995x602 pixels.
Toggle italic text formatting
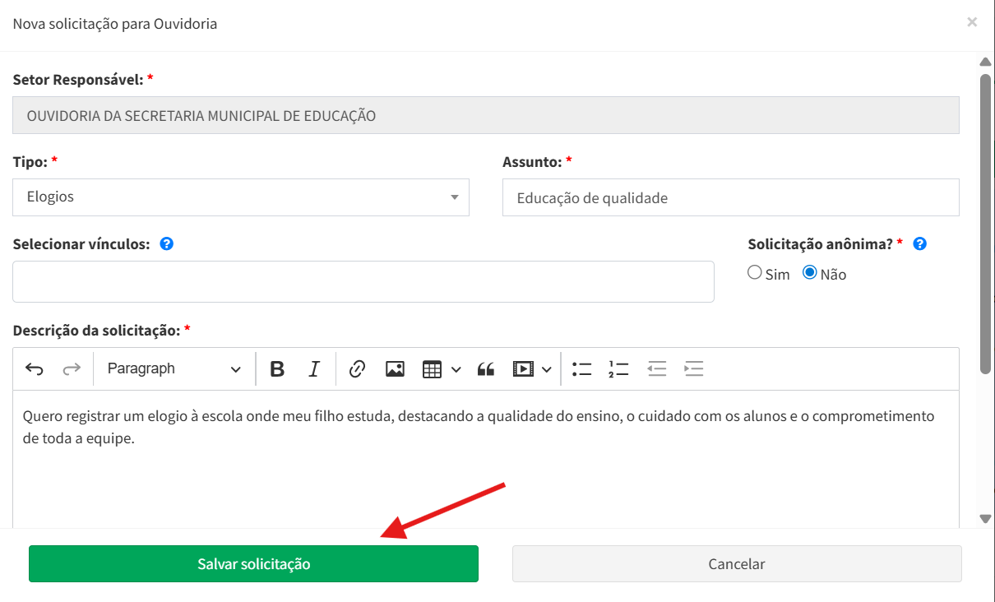coord(313,369)
